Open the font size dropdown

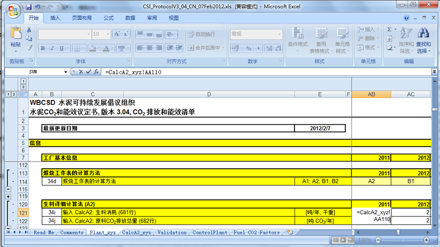[x=108, y=34]
